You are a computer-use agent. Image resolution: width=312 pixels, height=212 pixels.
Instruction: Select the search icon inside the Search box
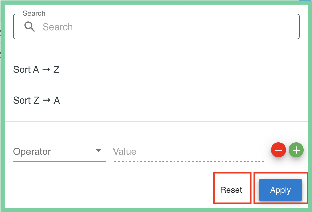tap(29, 27)
